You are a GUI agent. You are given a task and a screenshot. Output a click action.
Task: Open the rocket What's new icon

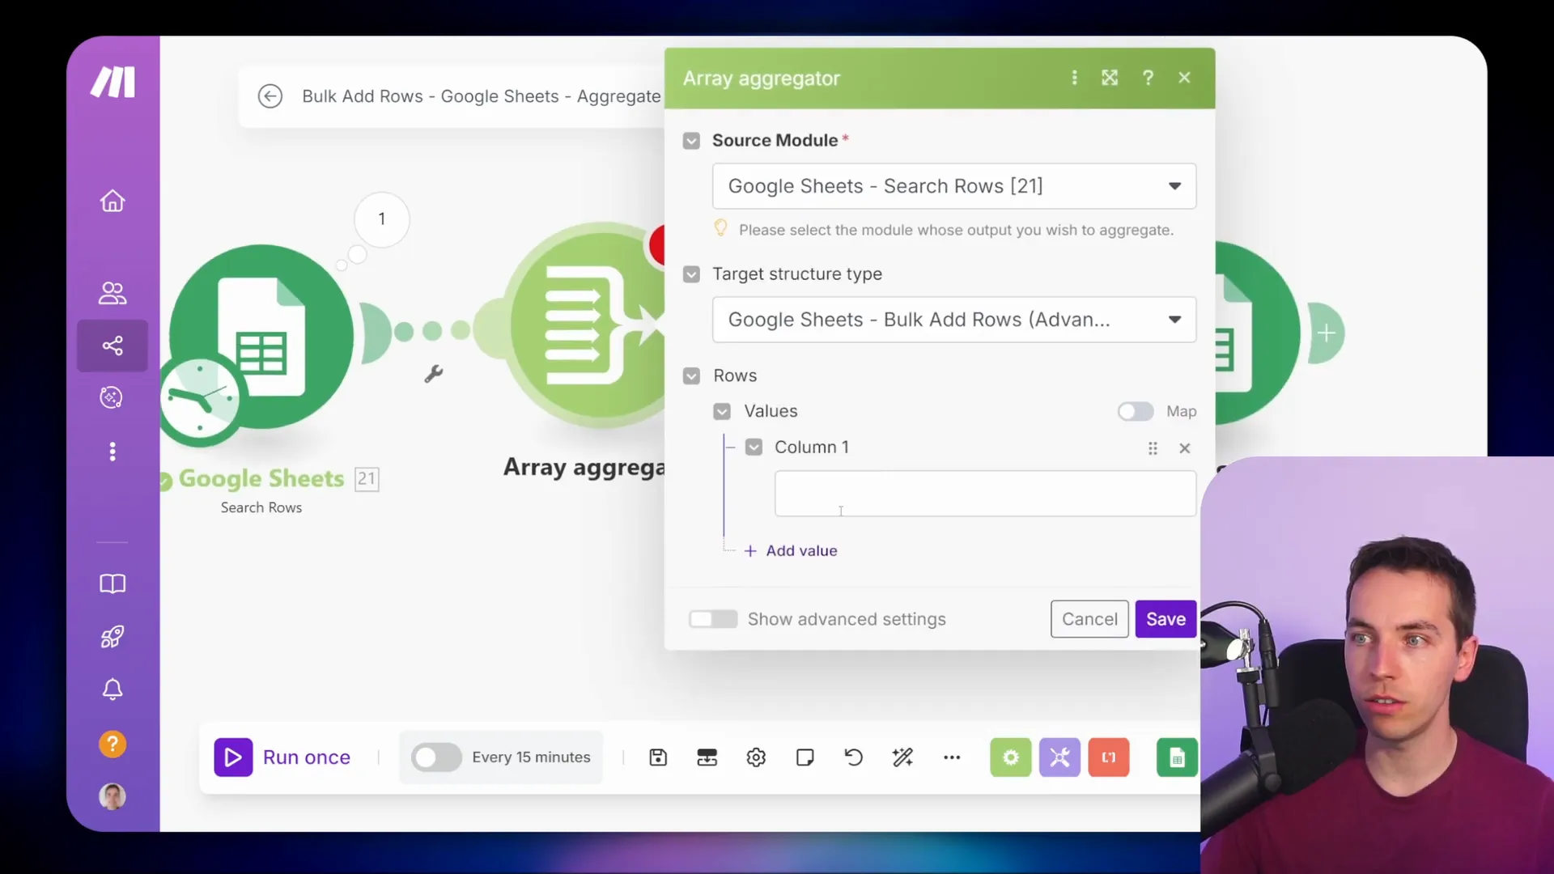pyautogui.click(x=113, y=637)
